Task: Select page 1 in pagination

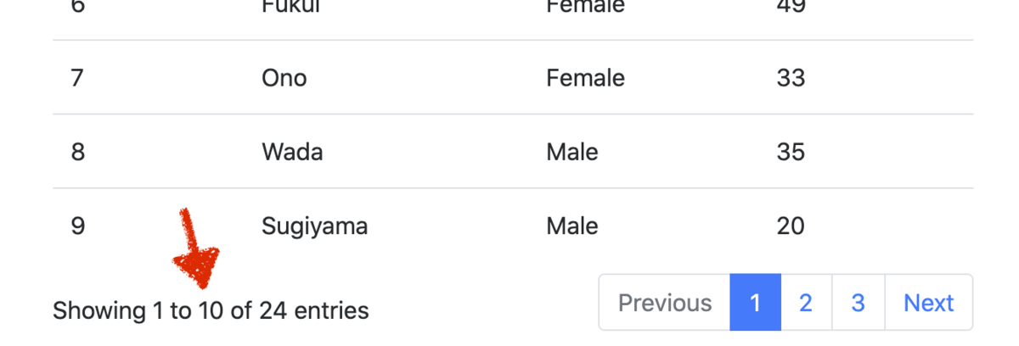Action: pyautogui.click(x=755, y=303)
